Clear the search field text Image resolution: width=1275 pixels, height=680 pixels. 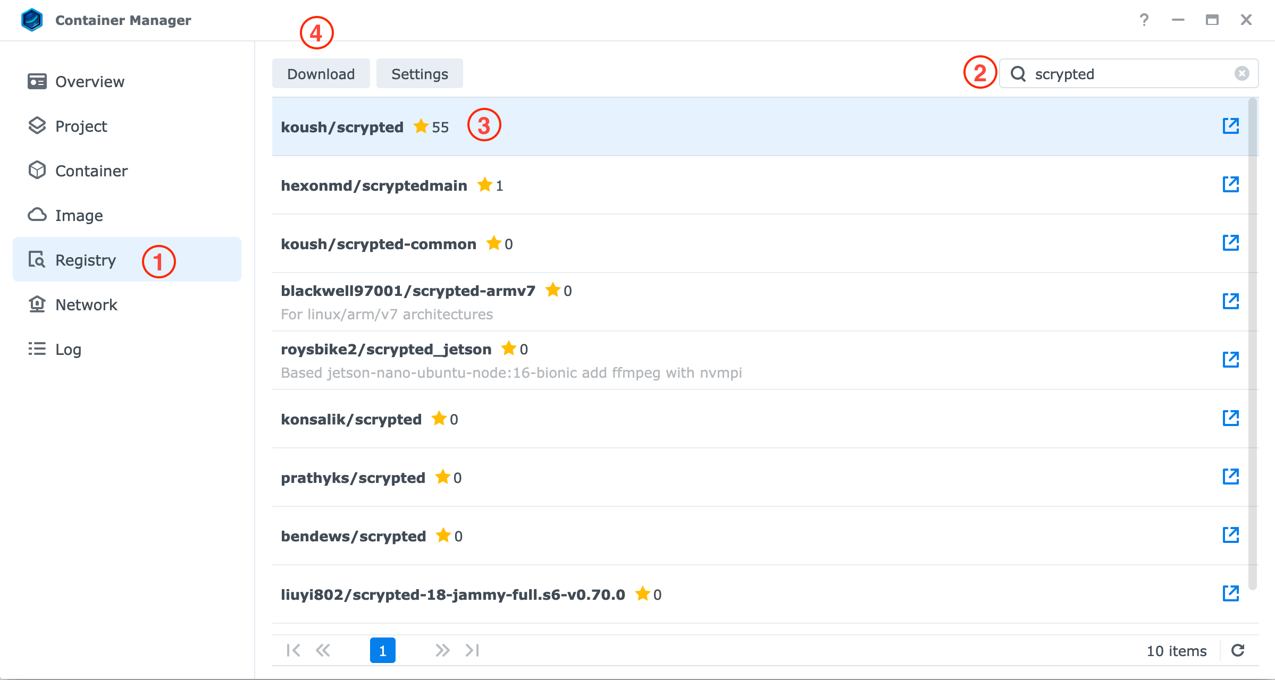1242,74
